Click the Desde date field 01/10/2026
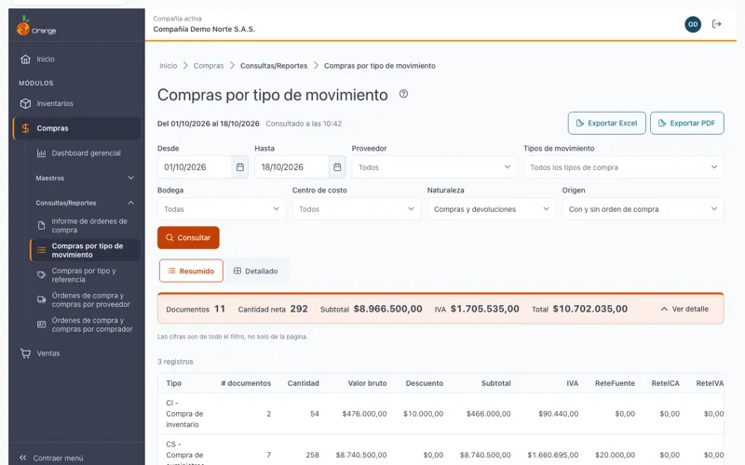Image resolution: width=745 pixels, height=465 pixels. 195,167
